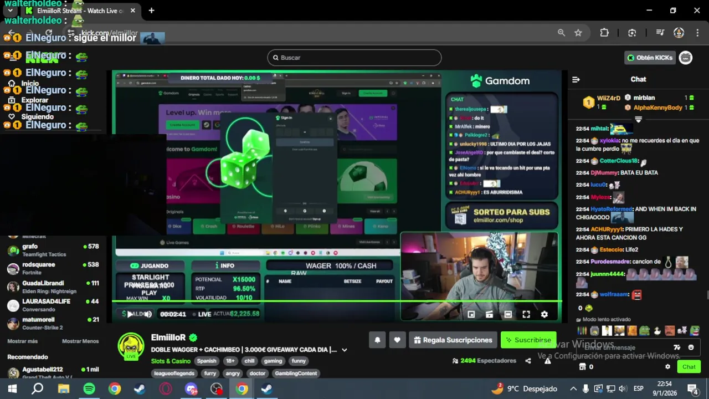This screenshot has height=399, width=709.
Task: Open Chrome profile avatar
Action: 679,33
